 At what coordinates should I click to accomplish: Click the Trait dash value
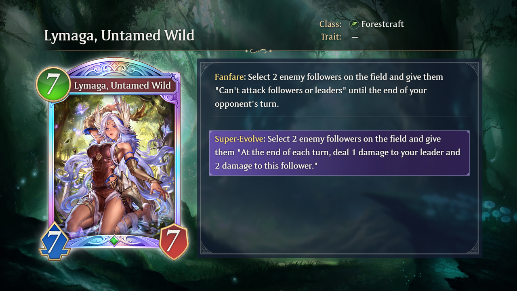click(x=355, y=37)
